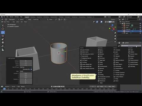Toggle auto keying record button

click(x=52, y=87)
